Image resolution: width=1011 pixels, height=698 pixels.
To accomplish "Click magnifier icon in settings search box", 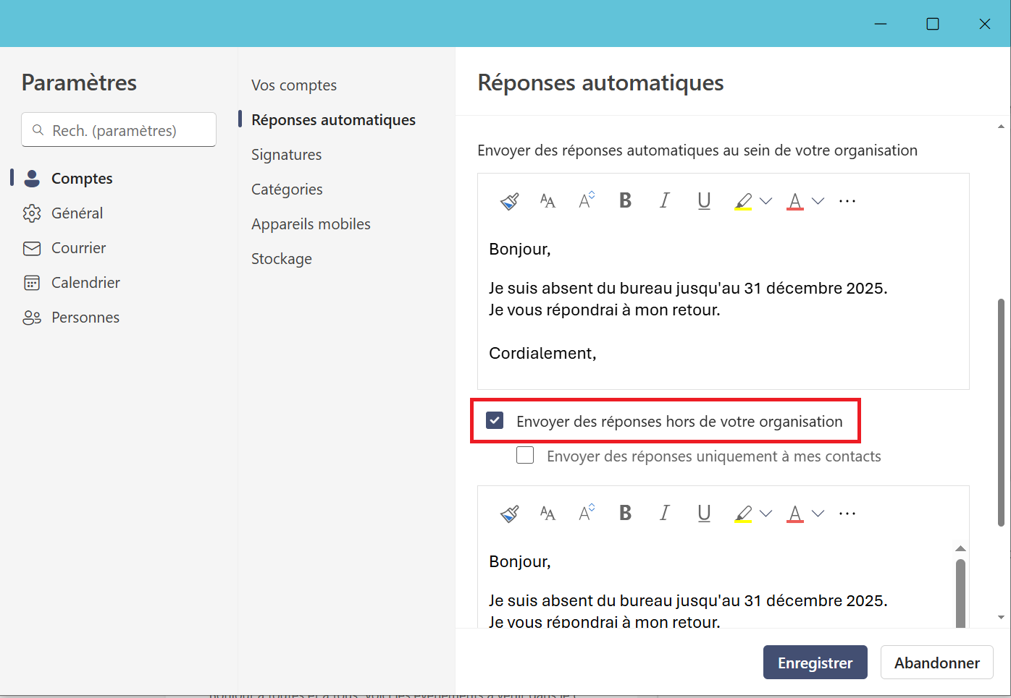I will [38, 130].
